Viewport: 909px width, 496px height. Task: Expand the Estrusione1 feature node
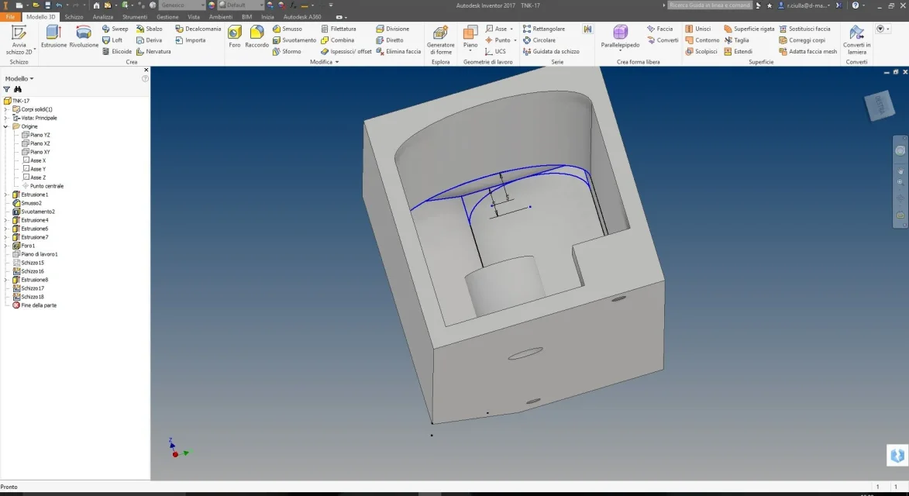coord(5,195)
